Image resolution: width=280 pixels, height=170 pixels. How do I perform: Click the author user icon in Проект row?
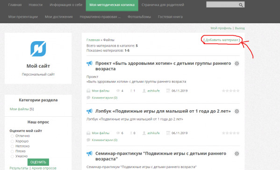point(144,91)
